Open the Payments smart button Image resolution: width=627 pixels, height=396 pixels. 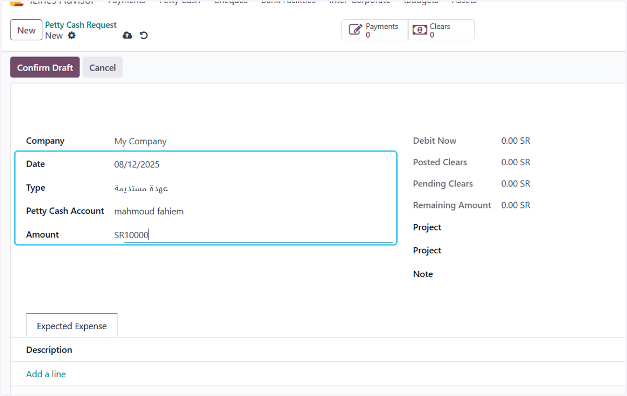coord(375,30)
